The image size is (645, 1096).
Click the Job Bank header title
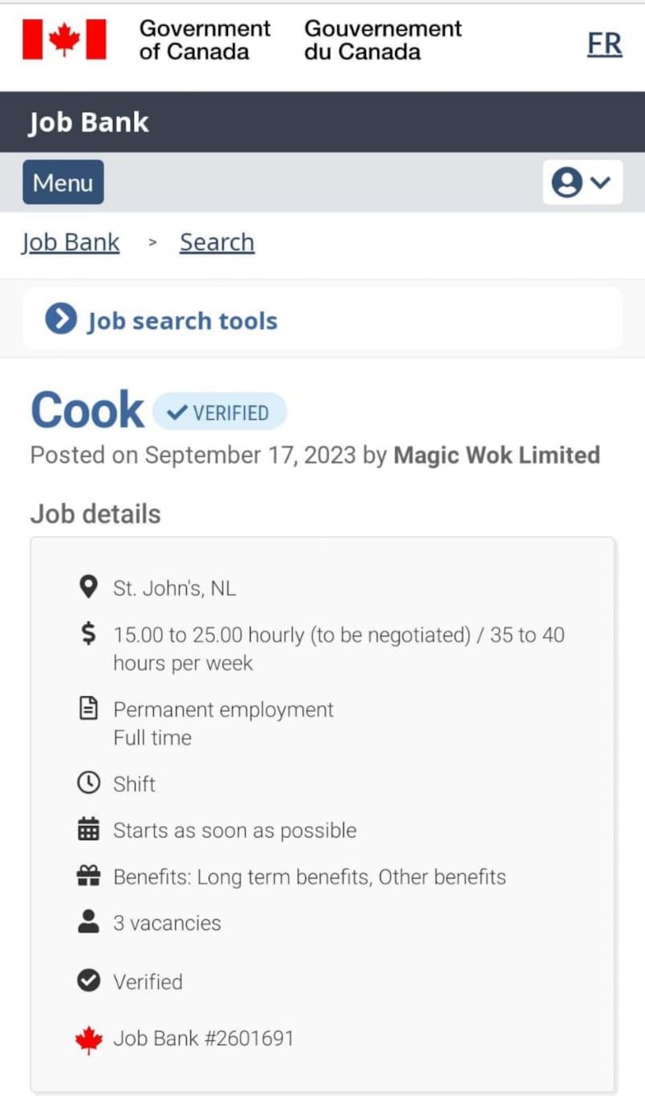(x=89, y=123)
